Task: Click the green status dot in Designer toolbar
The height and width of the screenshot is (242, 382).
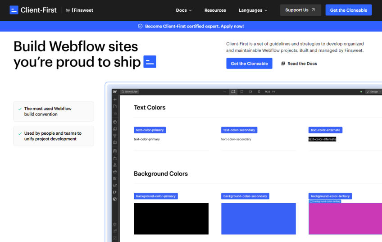Action: [x=361, y=92]
